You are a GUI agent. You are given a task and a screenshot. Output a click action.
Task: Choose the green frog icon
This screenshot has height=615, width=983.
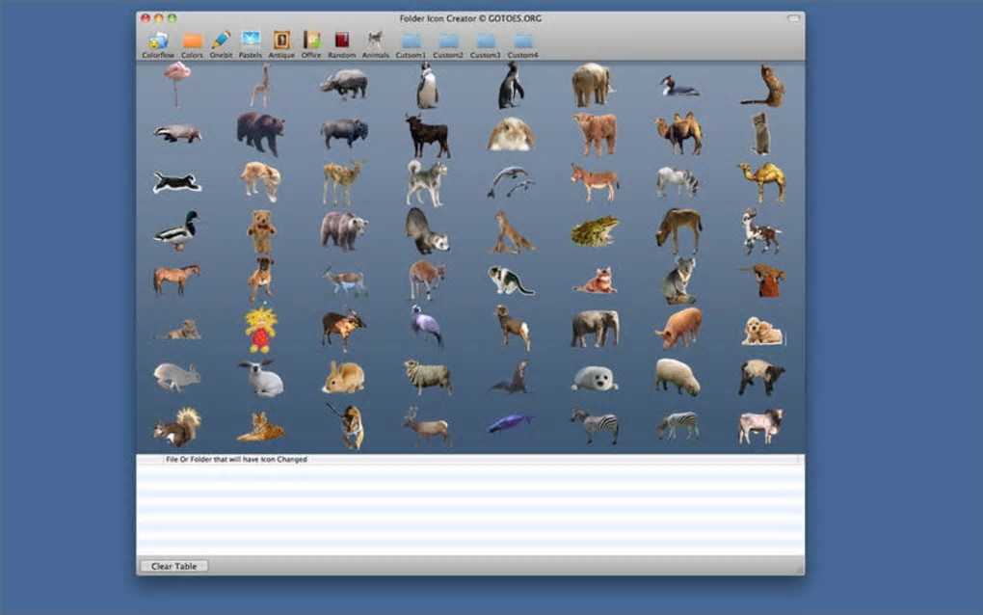click(594, 231)
